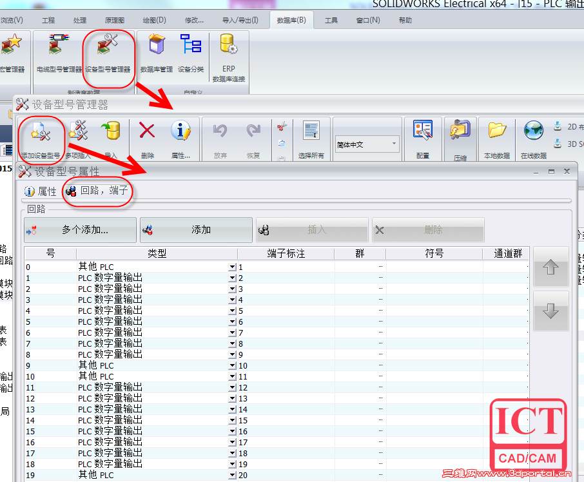This screenshot has height=482, width=584.
Task: Select terminal label cell 16
Action: pos(286,431)
